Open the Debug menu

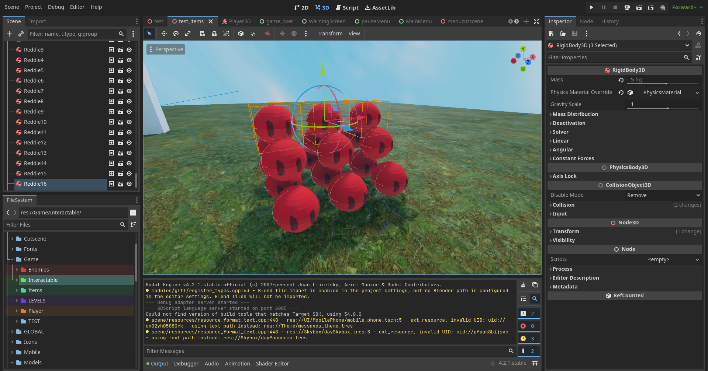pyautogui.click(x=56, y=7)
